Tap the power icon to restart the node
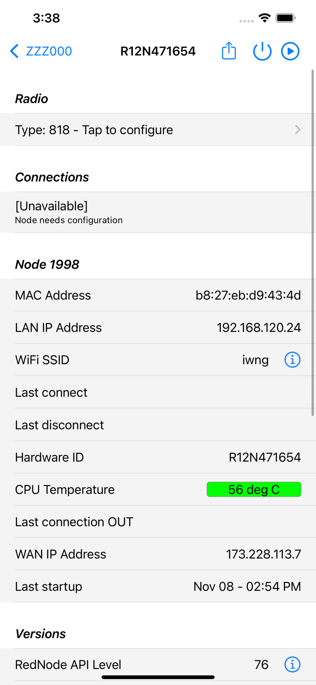Screen dimensions: 316x685 (x=262, y=51)
